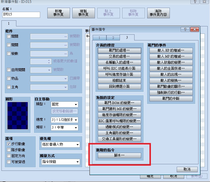Screen dimensions: 210x182
Task: Click 敵人狀態的變更 button
Action: click(171, 62)
